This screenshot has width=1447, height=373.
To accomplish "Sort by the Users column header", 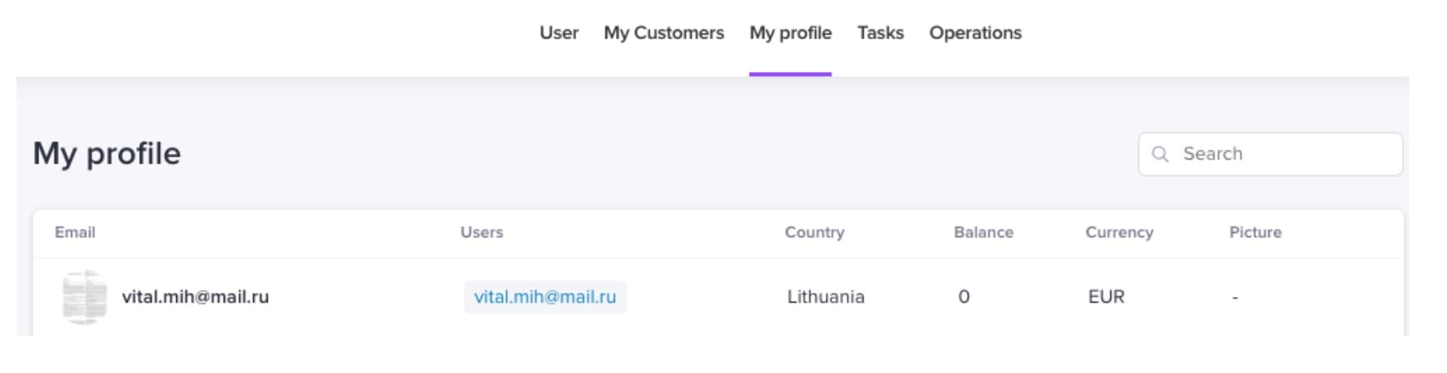I will point(482,232).
